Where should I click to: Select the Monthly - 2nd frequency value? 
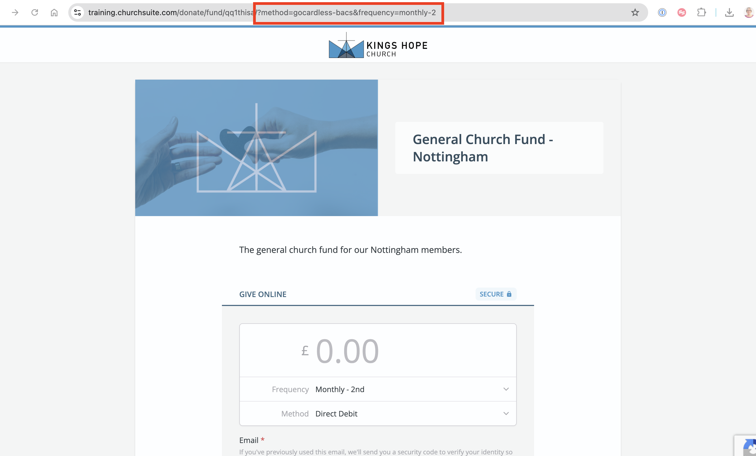(340, 389)
